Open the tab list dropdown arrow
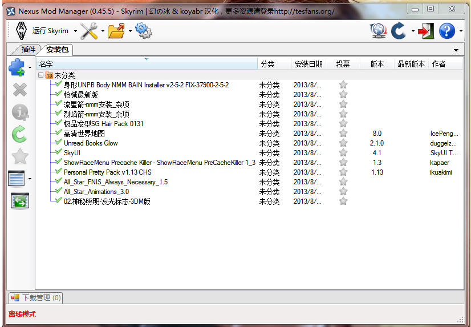 coord(456,50)
